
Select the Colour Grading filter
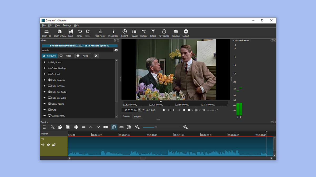point(58,68)
